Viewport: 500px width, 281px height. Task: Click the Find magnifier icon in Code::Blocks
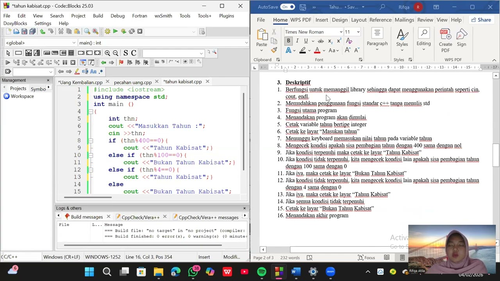coord(87,31)
